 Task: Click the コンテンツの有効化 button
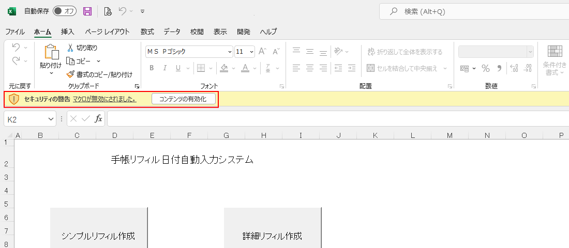click(x=183, y=99)
